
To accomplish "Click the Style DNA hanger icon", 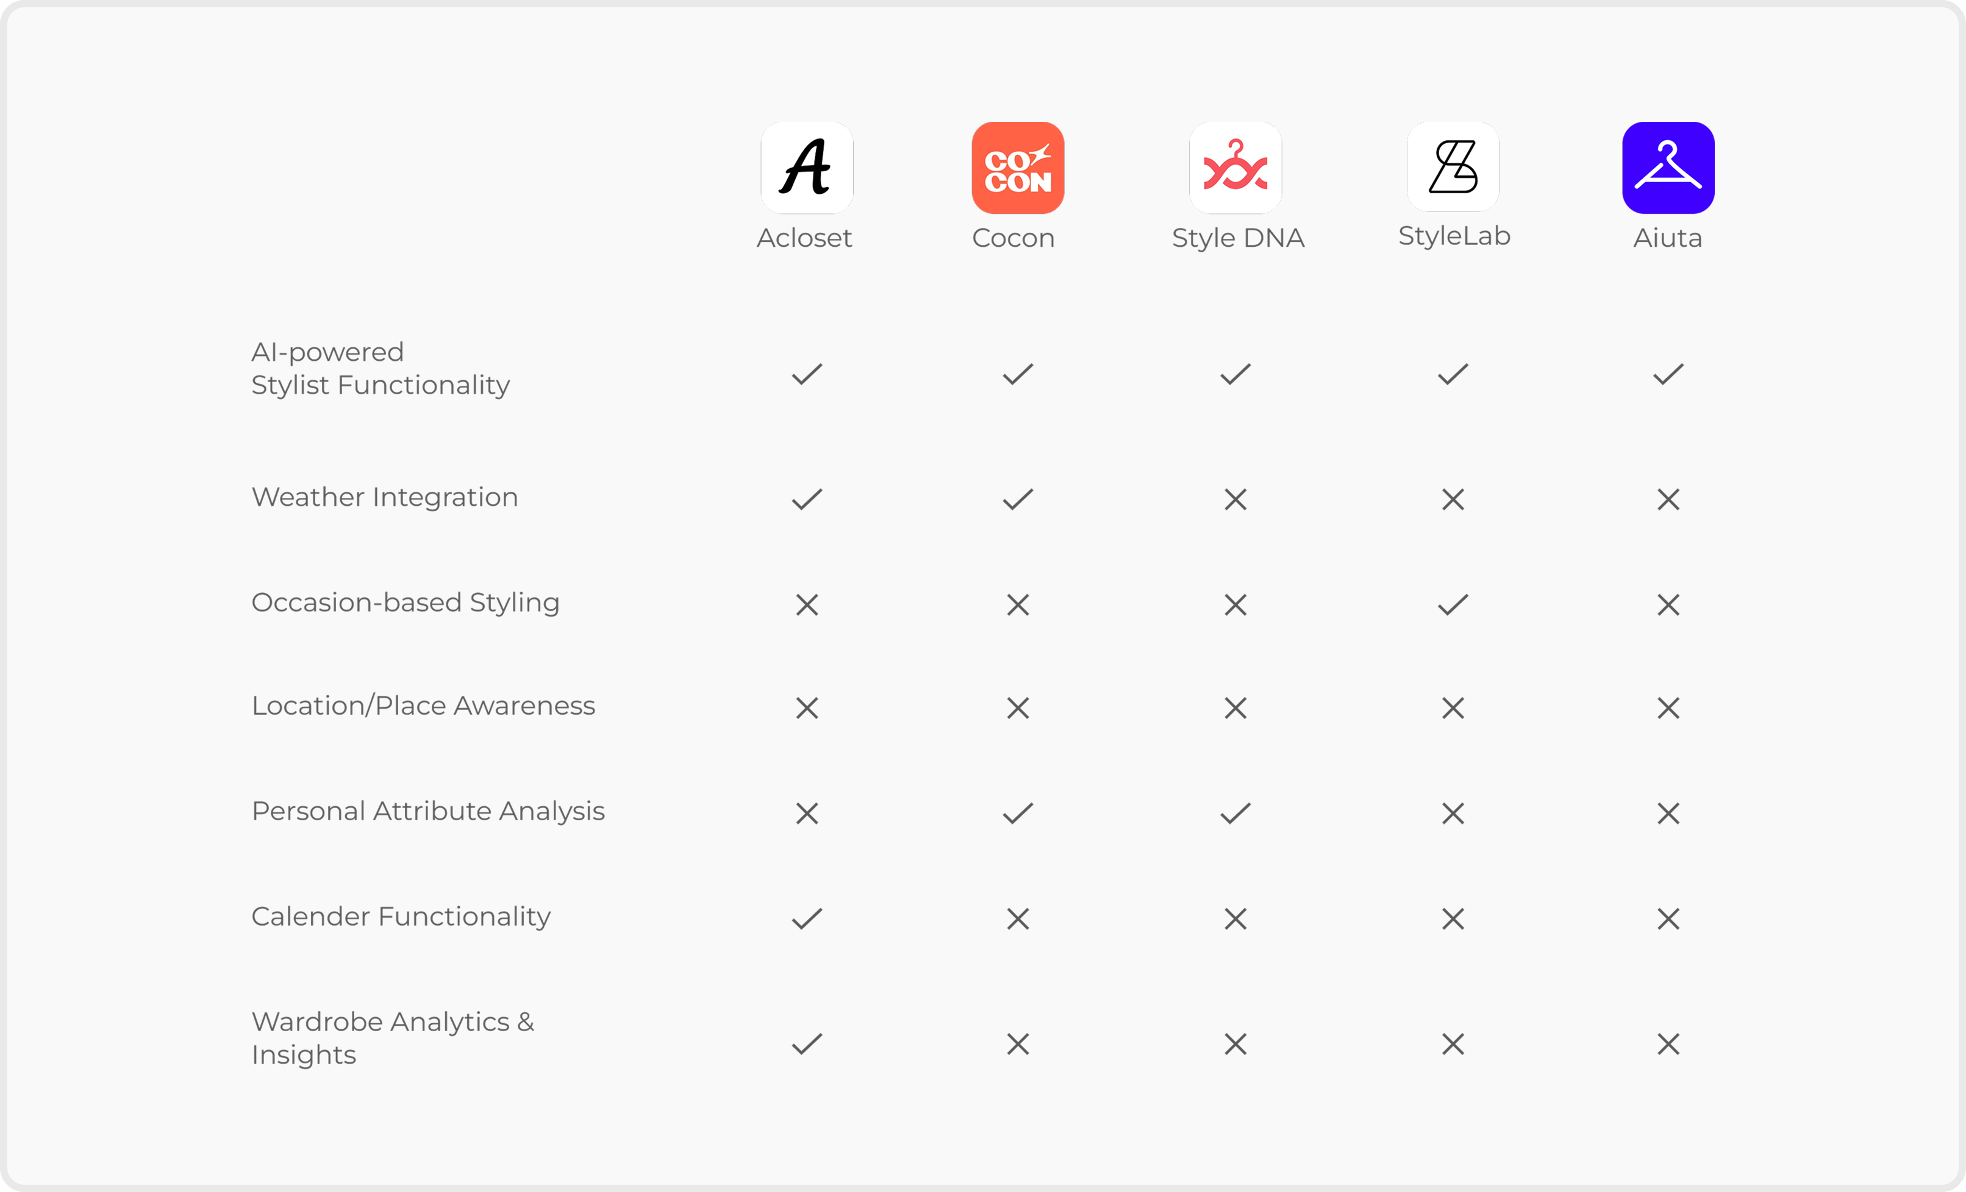I will pos(1235,168).
